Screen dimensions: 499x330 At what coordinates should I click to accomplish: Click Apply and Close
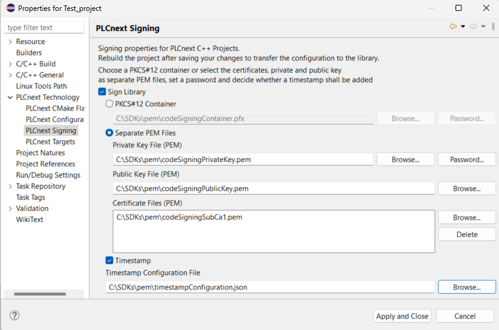(x=402, y=316)
